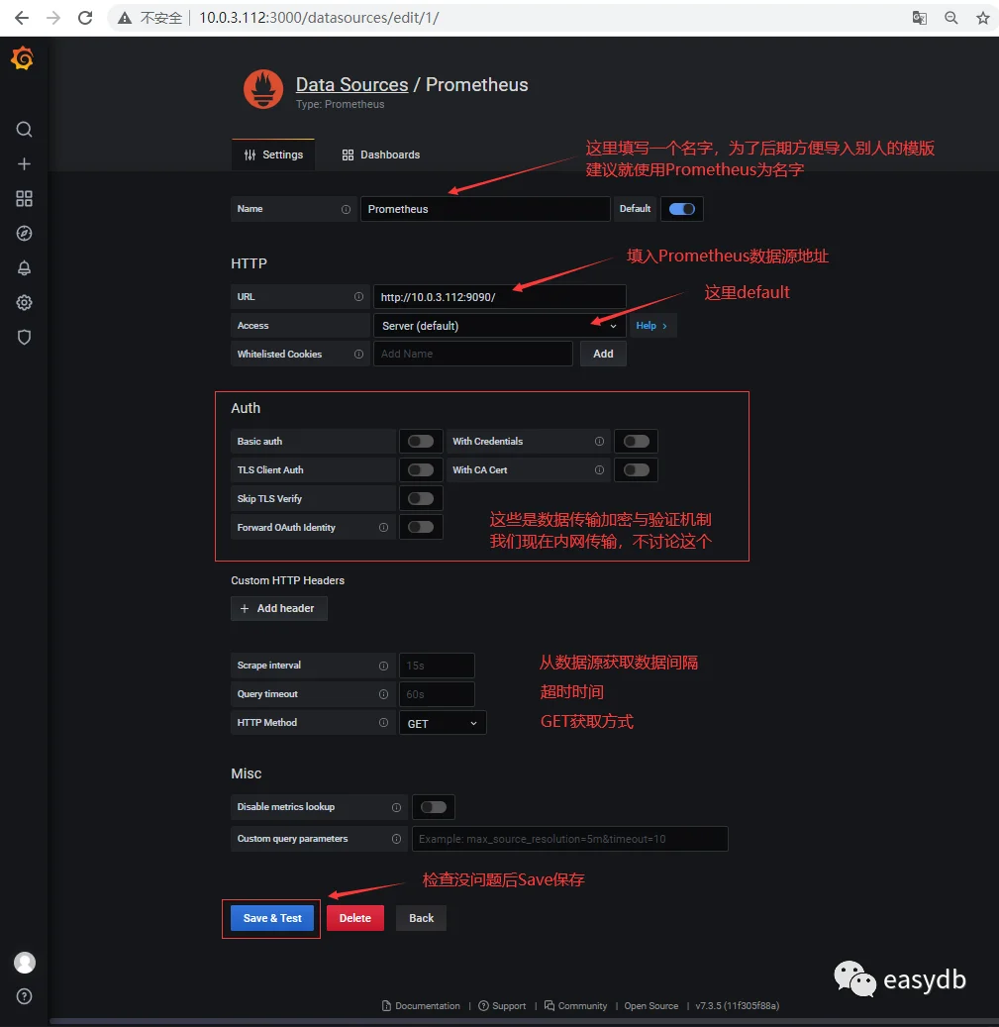999x1027 pixels.
Task: Open the Grafana home logo
Action: click(x=22, y=58)
